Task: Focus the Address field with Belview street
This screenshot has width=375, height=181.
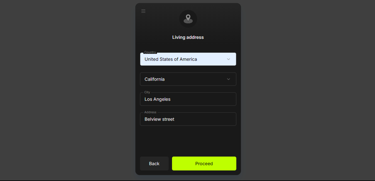Action: 188,119
